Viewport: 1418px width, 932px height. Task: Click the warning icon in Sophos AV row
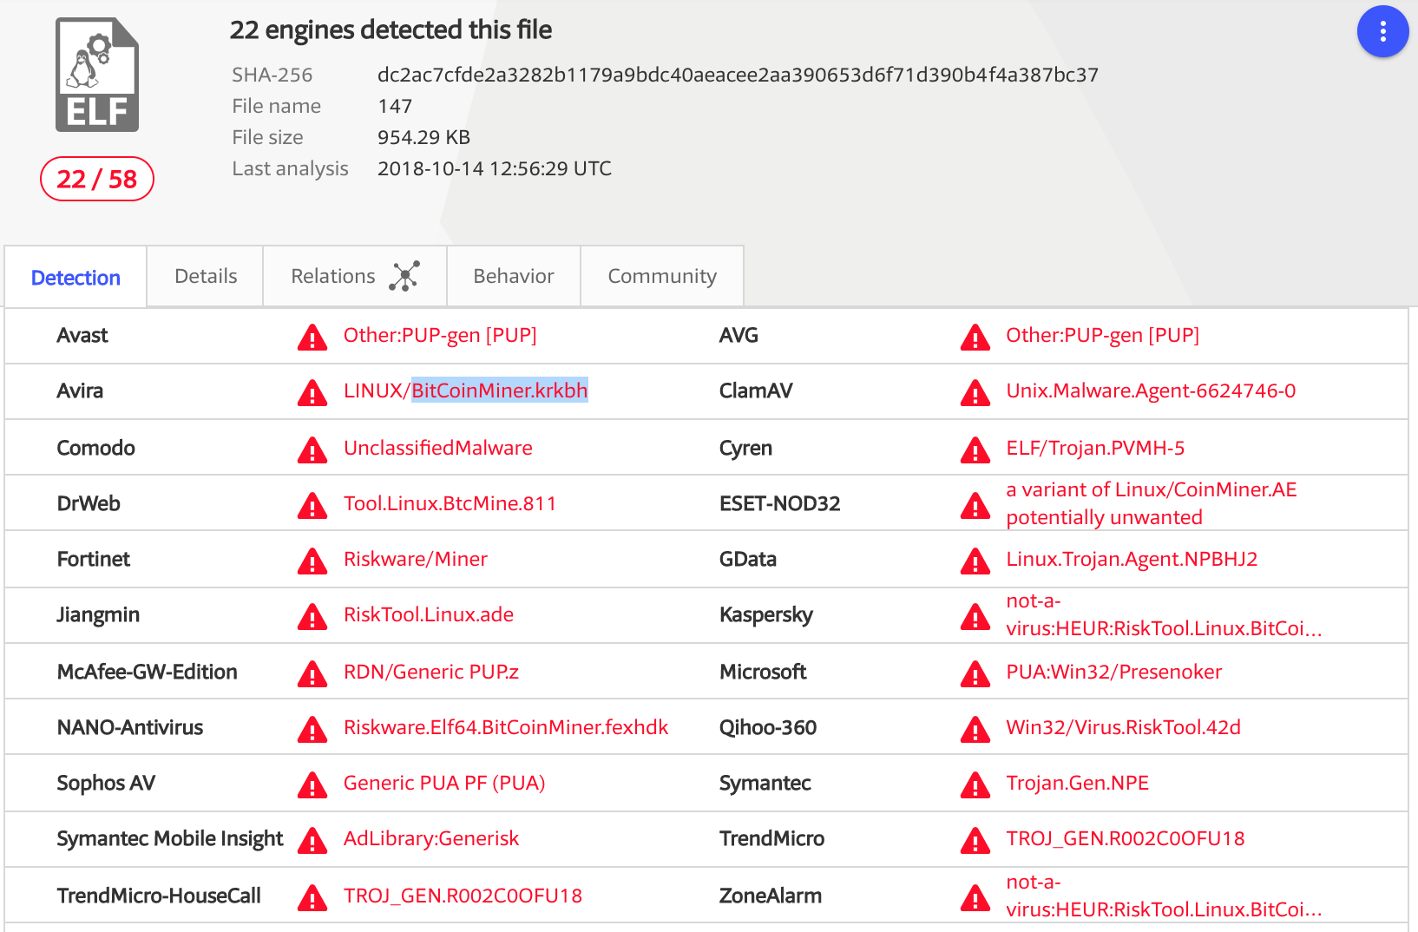pyautogui.click(x=312, y=784)
